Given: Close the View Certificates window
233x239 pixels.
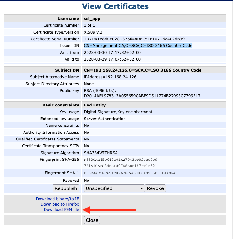Looking at the screenshot, I should (x=92, y=220).
